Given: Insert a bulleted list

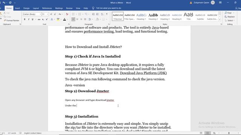Looking at the screenshot, I should (x=73, y=14).
